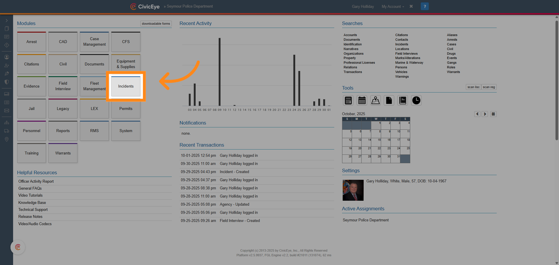
Task: Open the clock tool icon
Action: coord(416,100)
